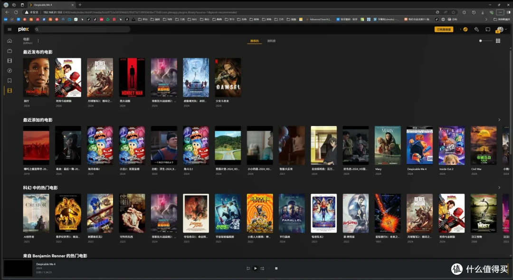Open the Despicable Me 4 poster

[x=419, y=145]
